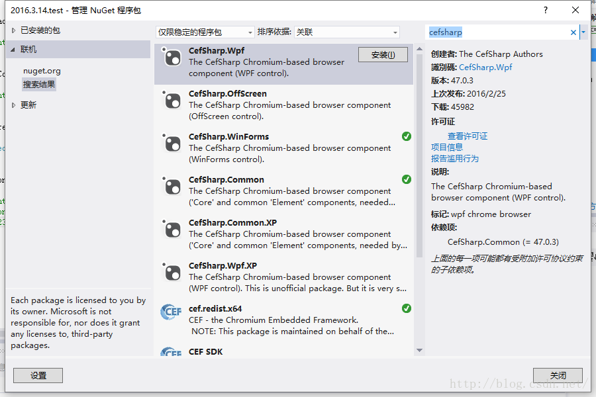
Task: Select 搜索结果 in the tree
Action: [x=39, y=84]
